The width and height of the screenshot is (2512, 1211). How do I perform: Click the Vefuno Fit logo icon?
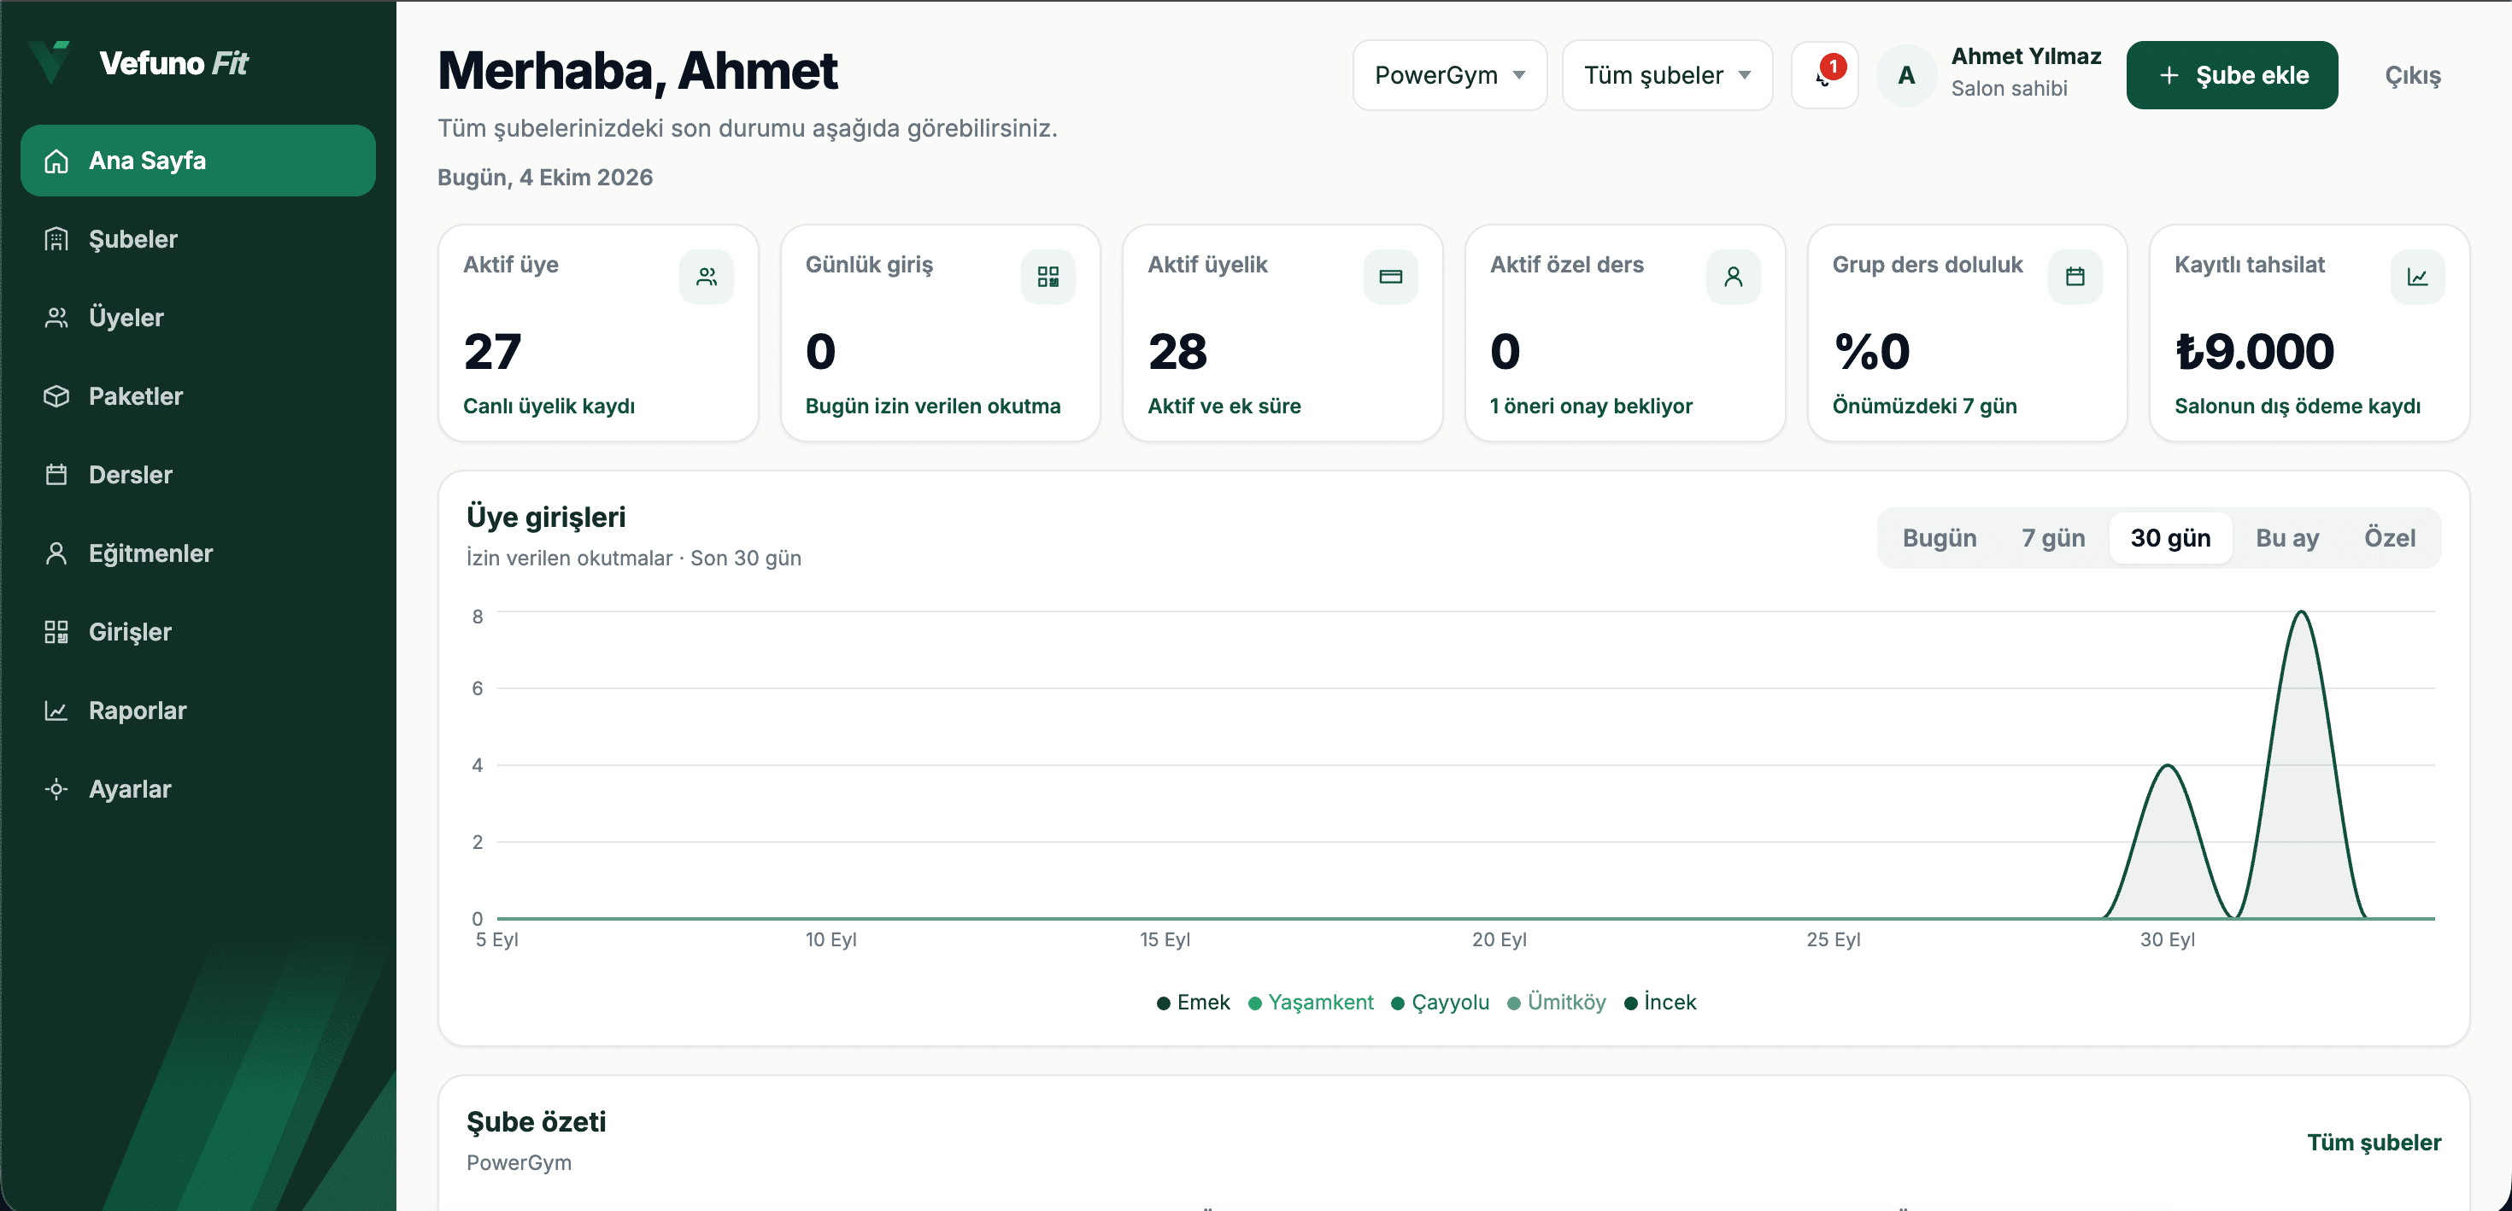pos(49,62)
